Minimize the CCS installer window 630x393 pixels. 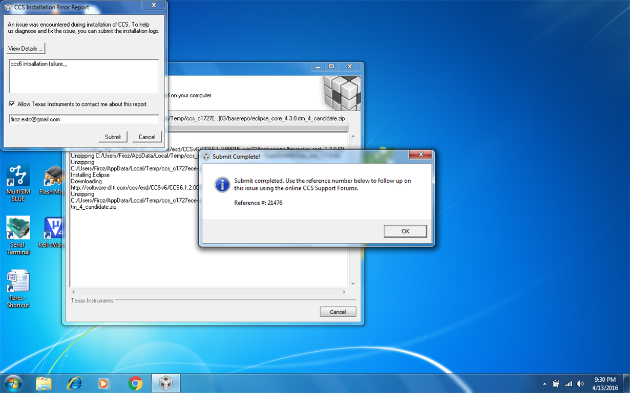[x=318, y=67]
